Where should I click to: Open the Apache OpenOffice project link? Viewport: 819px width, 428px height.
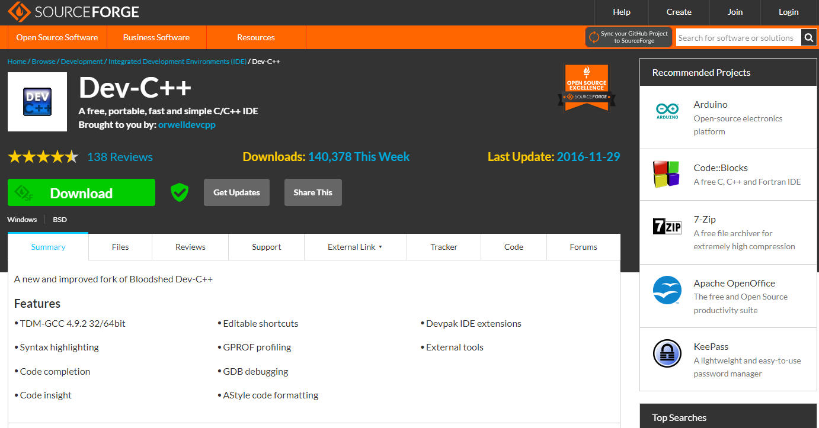point(734,283)
